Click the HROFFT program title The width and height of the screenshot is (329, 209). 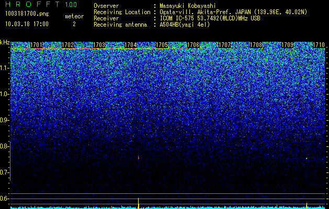(32, 4)
